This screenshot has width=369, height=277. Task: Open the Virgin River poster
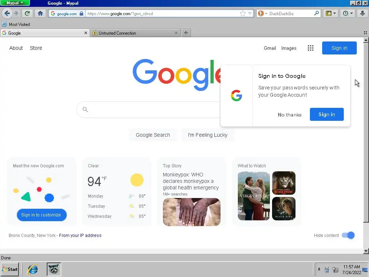coord(254,196)
